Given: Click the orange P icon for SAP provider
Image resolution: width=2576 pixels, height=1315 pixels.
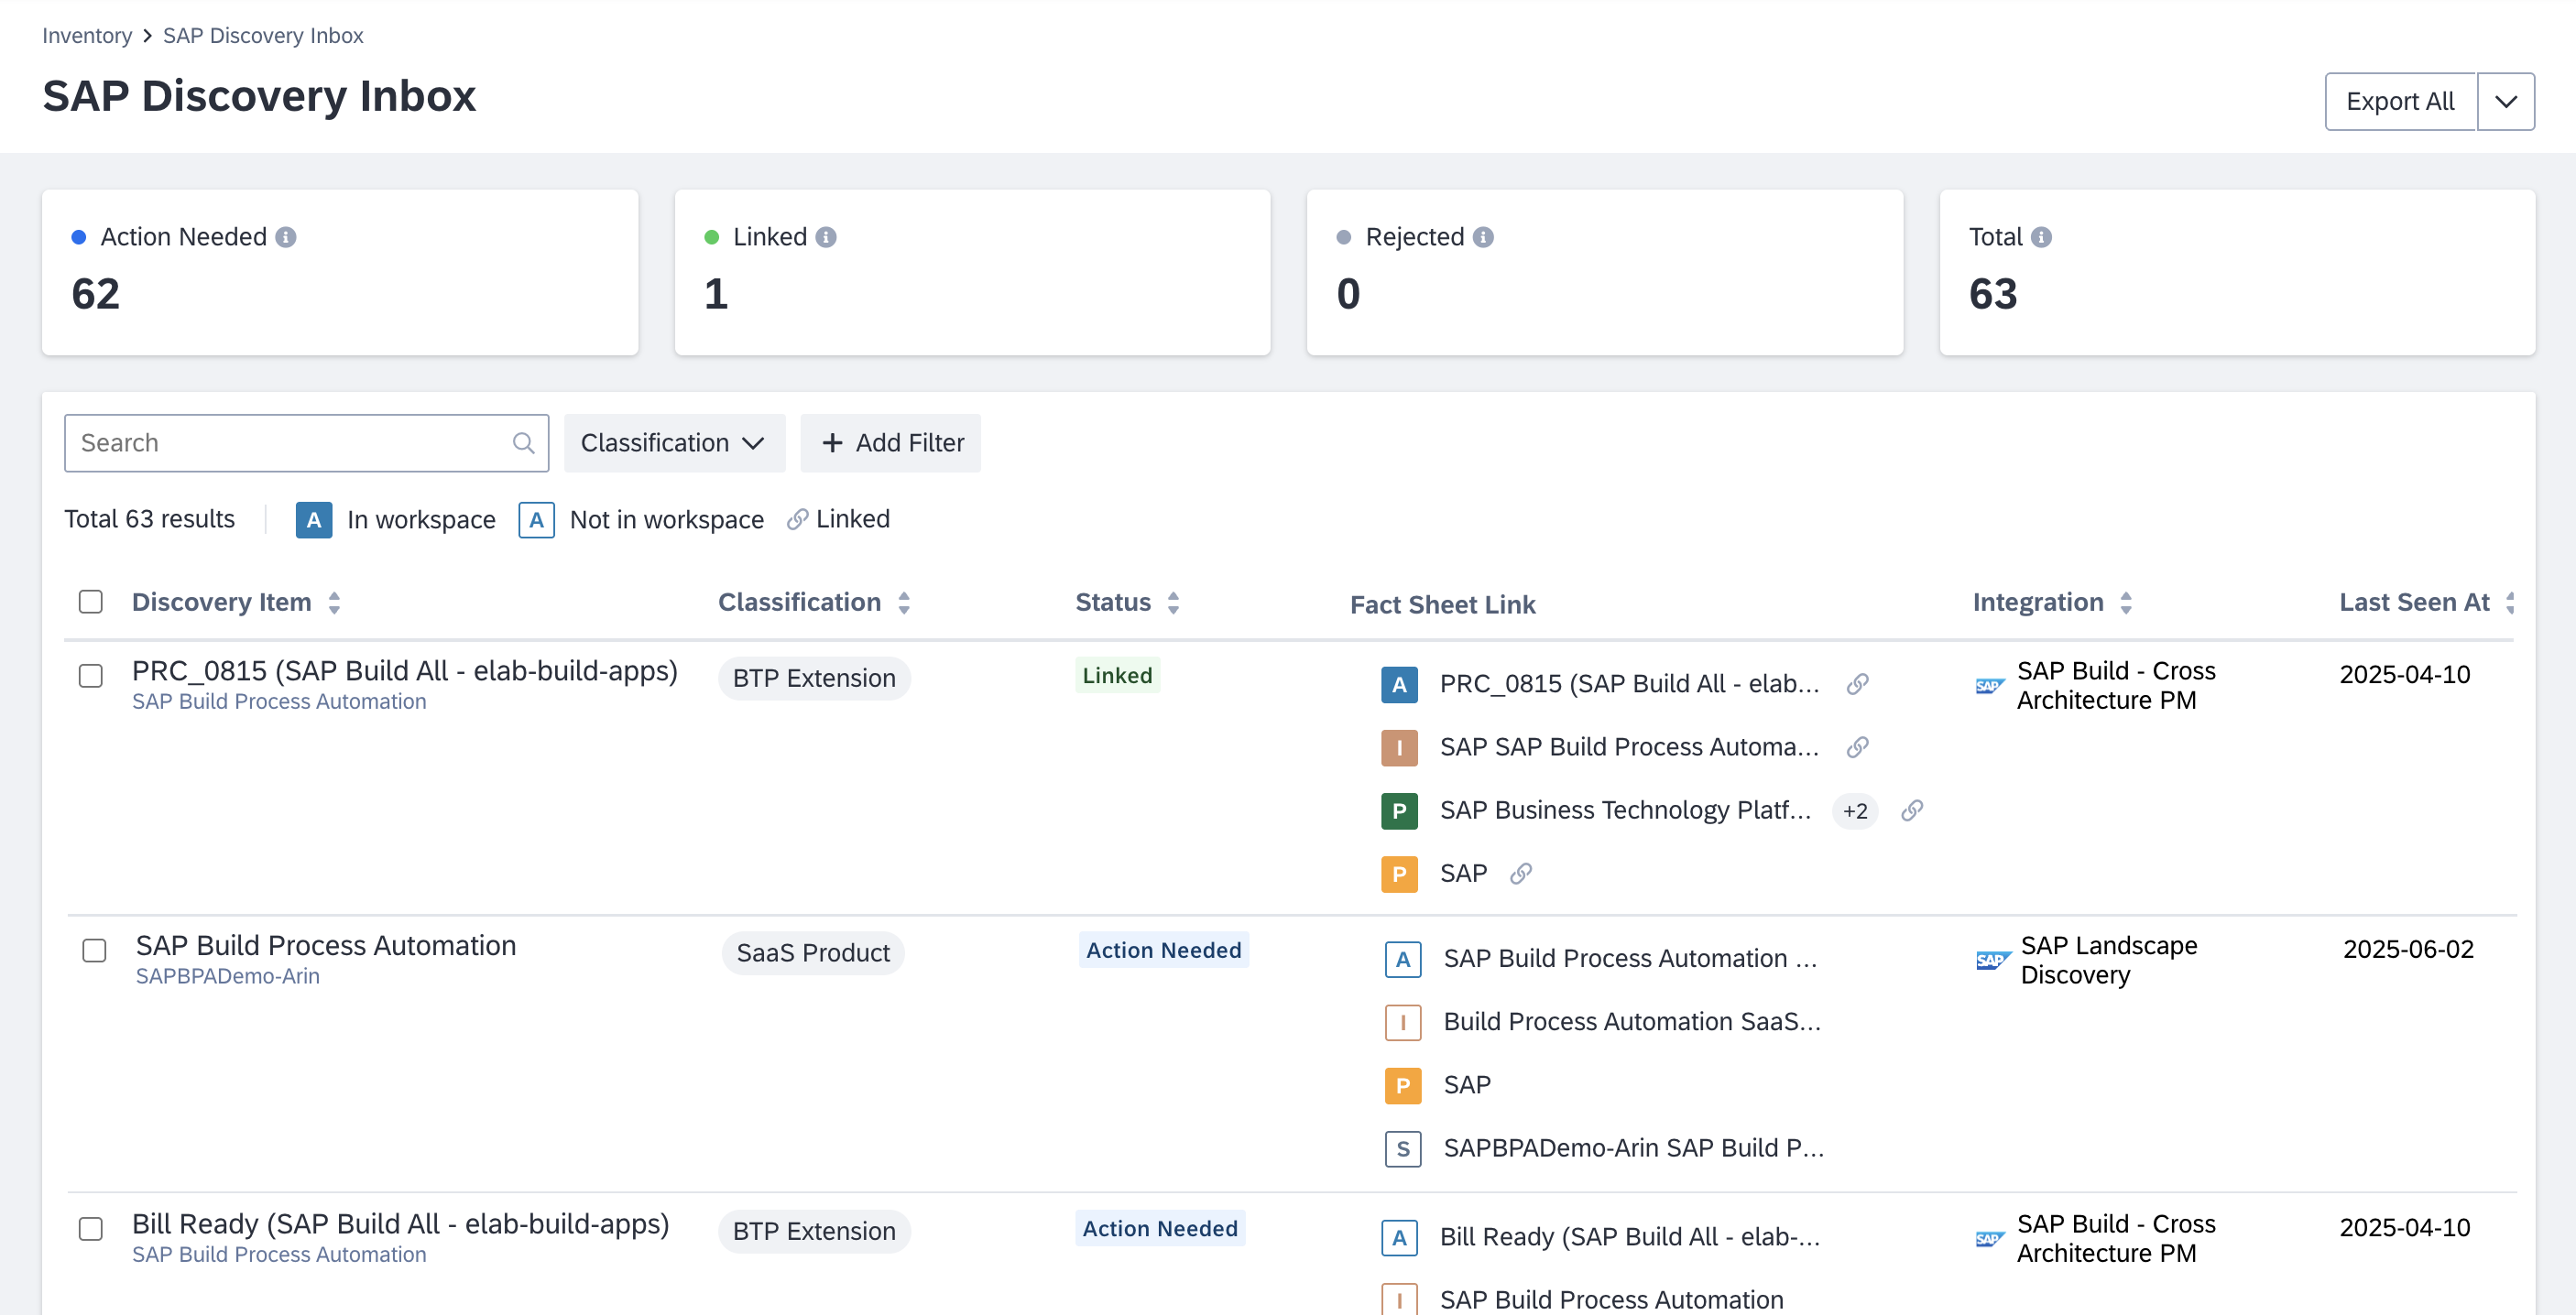Looking at the screenshot, I should click(x=1399, y=874).
